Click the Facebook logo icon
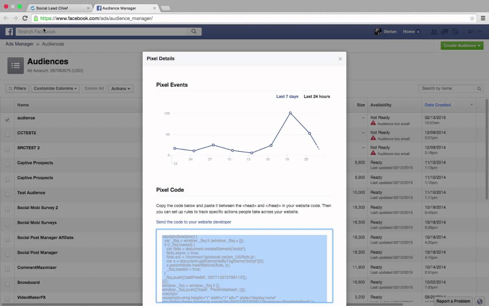 pyautogui.click(x=9, y=31)
